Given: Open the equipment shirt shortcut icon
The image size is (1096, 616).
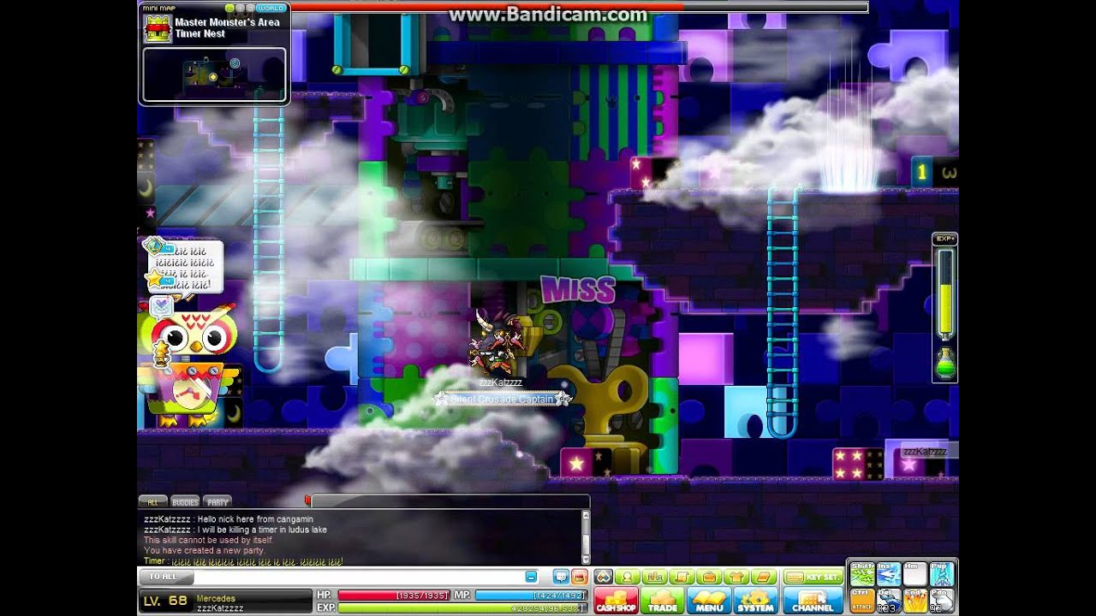Looking at the screenshot, I should pos(736,577).
